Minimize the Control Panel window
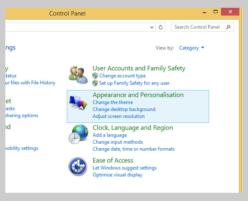 [205, 12]
